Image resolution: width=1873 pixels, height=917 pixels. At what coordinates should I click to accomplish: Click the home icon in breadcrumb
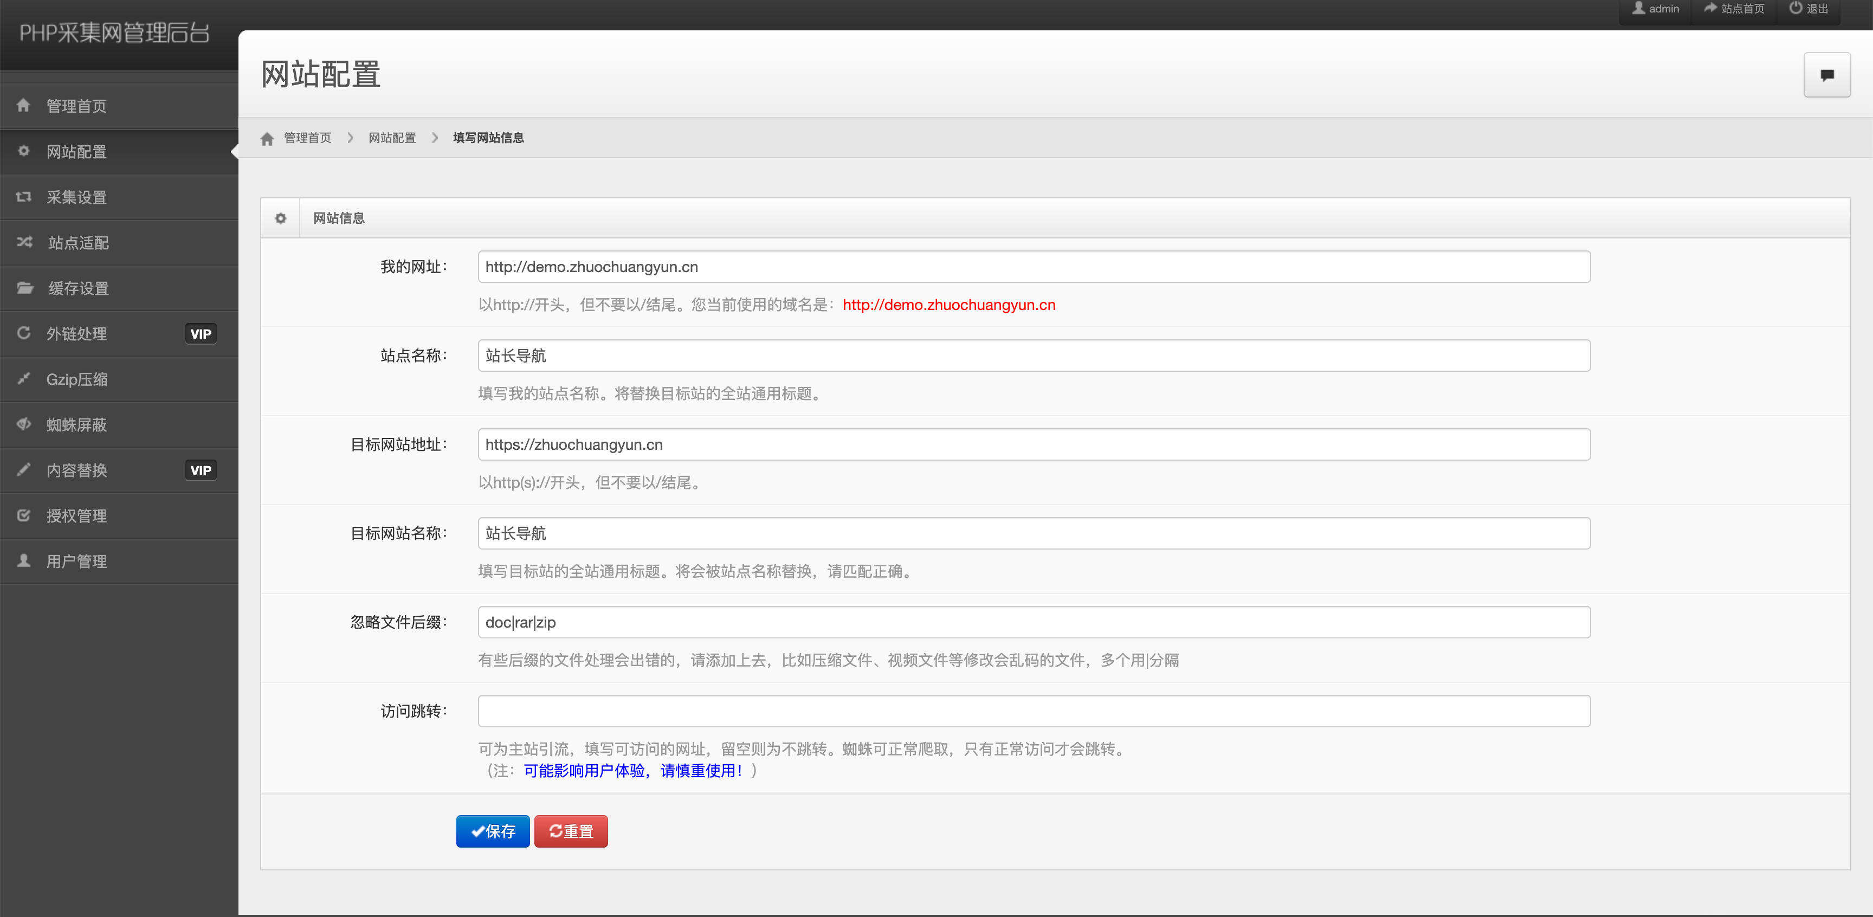(x=267, y=138)
